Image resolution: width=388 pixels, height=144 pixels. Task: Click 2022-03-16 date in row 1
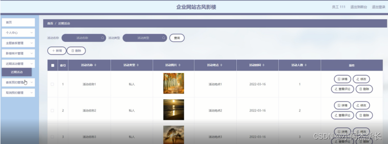pyautogui.click(x=257, y=84)
